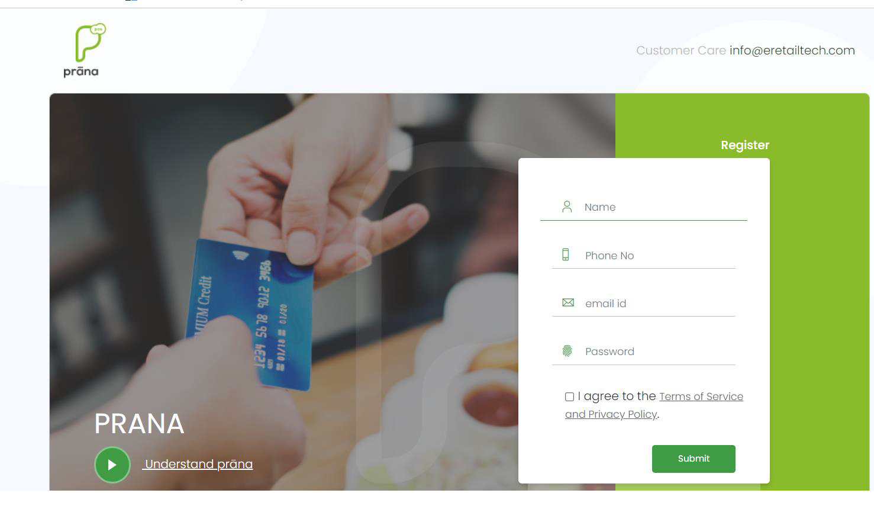Click the person icon beside Name
This screenshot has height=506, width=874.
567,207
